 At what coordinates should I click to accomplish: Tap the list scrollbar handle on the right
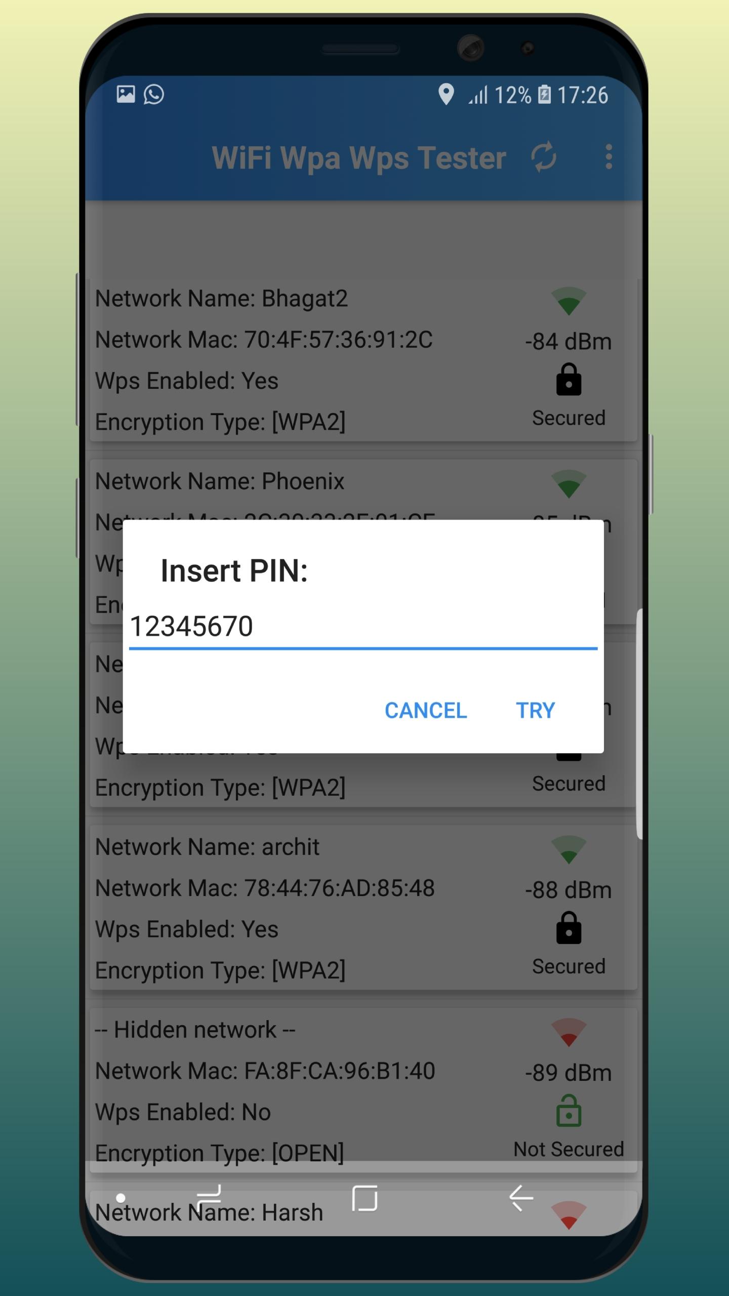[639, 724]
